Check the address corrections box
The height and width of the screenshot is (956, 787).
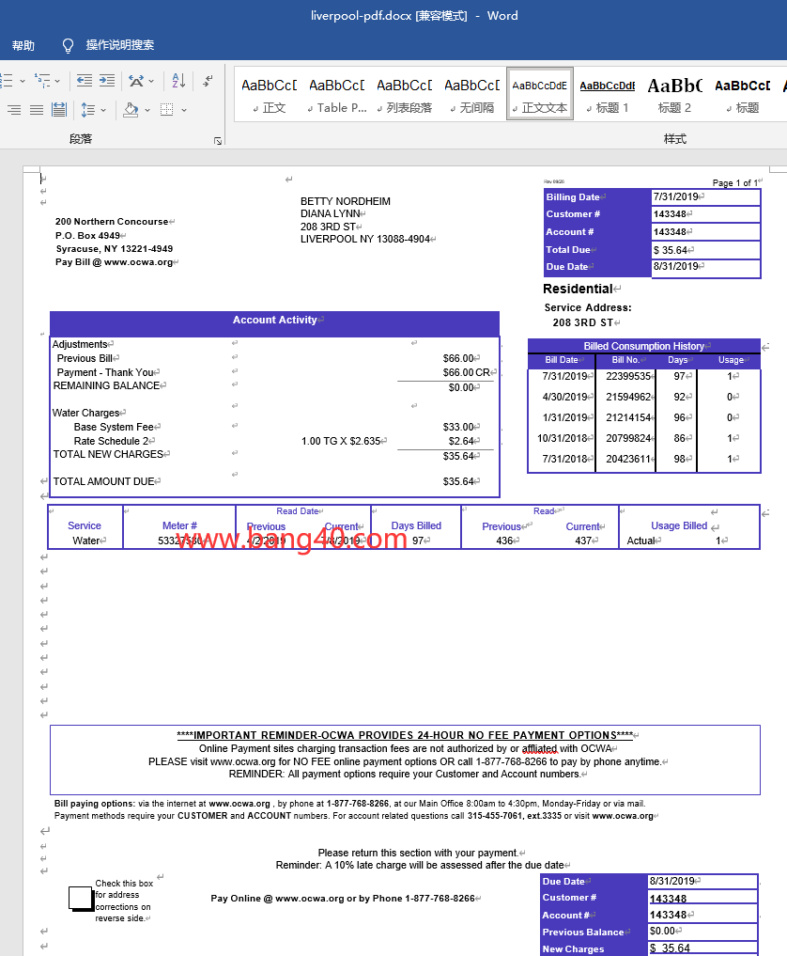[x=81, y=898]
